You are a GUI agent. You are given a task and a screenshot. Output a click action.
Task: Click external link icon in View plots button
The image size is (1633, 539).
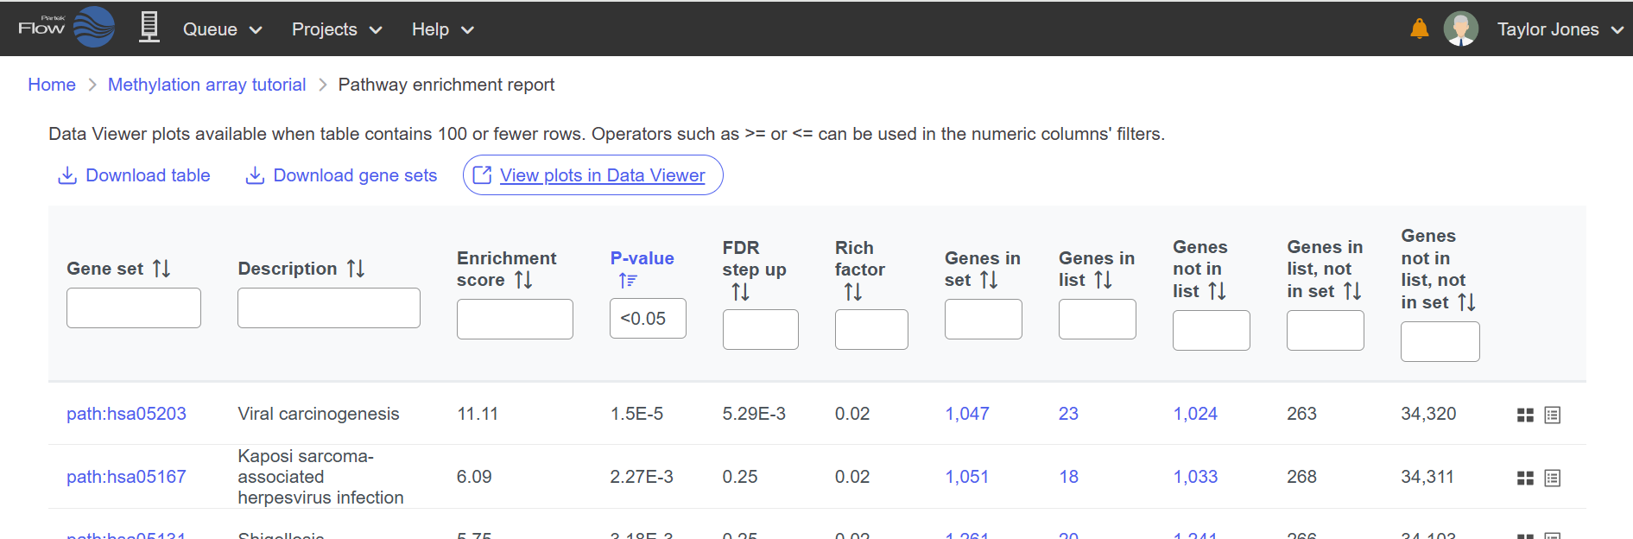point(483,175)
